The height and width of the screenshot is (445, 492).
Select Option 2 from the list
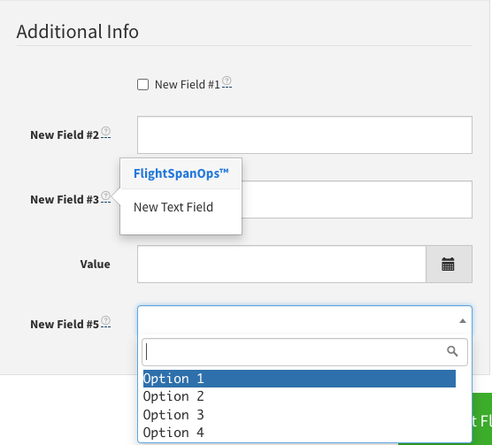[x=299, y=396]
